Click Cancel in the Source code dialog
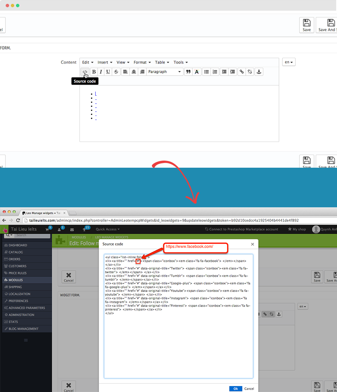 (x=249, y=388)
